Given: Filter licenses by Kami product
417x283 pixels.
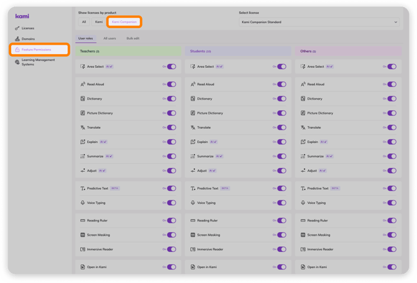Looking at the screenshot, I should (x=99, y=22).
